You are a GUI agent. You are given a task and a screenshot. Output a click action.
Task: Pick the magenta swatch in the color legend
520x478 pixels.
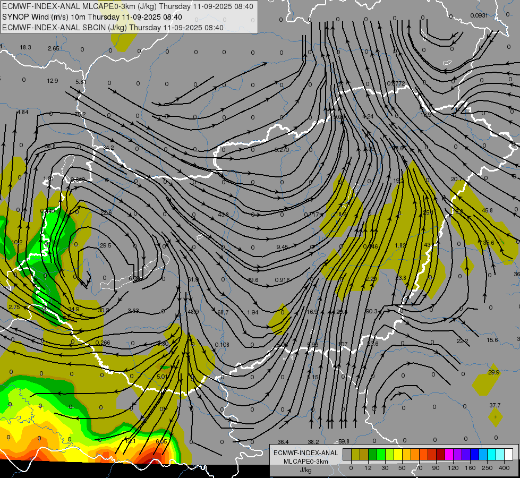pyautogui.click(x=449, y=455)
